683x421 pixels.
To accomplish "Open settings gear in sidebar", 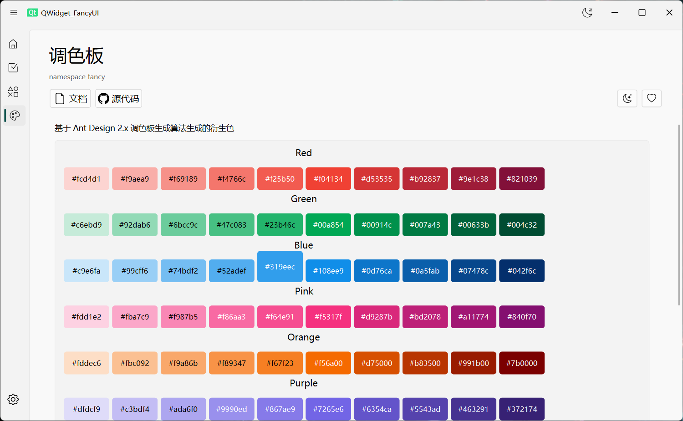I will click(x=13, y=399).
